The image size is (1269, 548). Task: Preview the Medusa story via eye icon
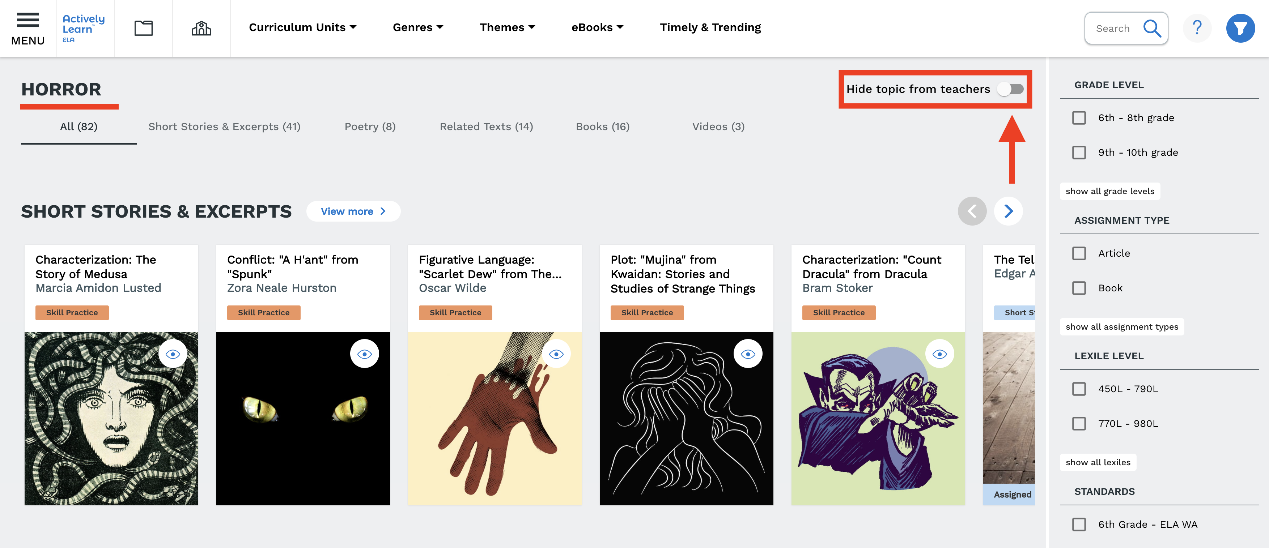173,354
